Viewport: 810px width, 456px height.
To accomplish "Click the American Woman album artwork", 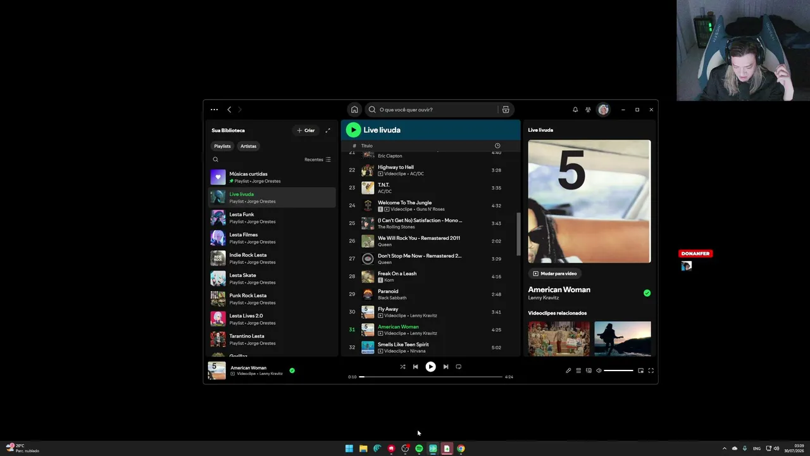I will pos(589,201).
